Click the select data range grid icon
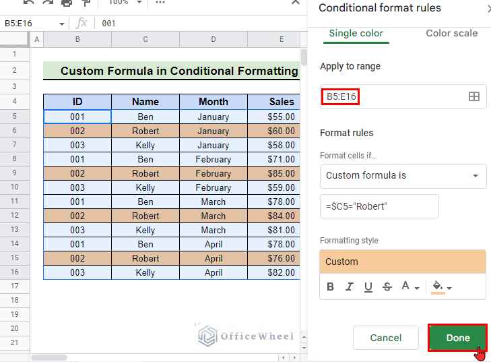This screenshot has width=491, height=362. tap(474, 96)
